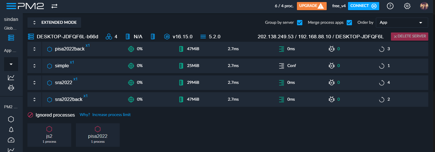Expand the simple process row

coord(34,66)
